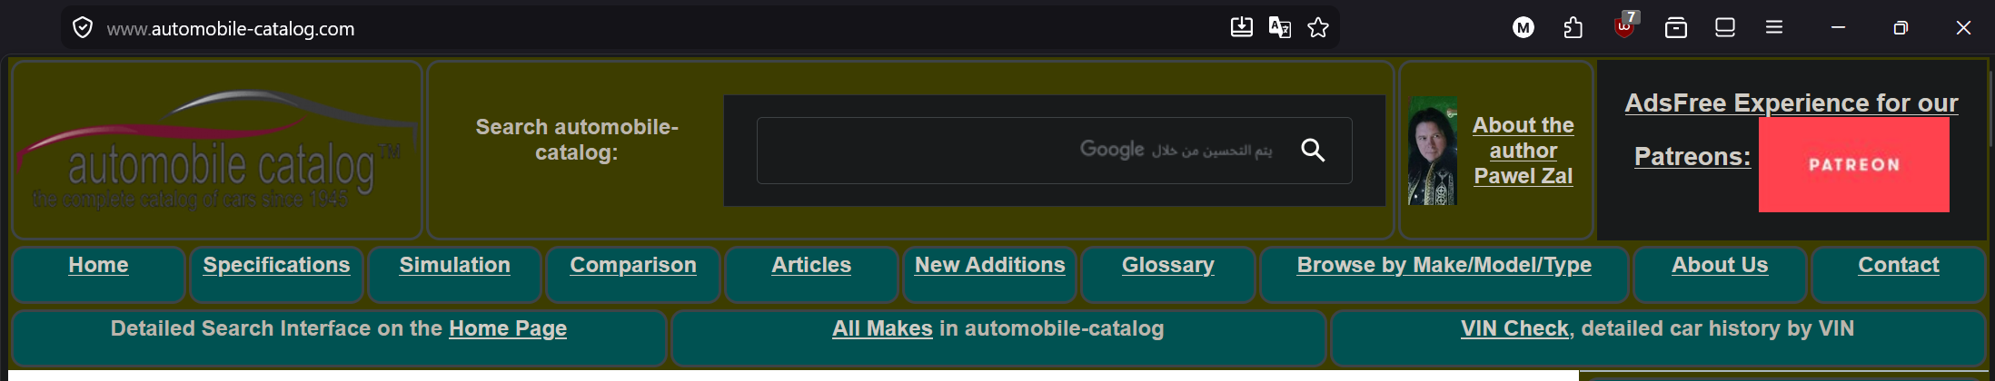Click inside the Google search field

coord(1027,151)
